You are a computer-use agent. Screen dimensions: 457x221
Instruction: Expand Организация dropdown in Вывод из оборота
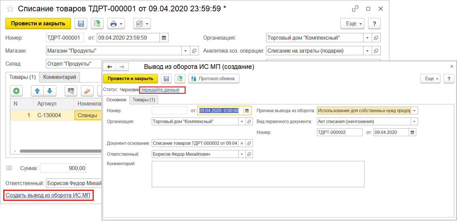click(x=242, y=121)
